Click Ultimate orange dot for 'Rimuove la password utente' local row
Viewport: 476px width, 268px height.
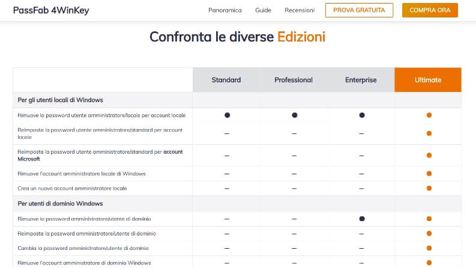(429, 115)
